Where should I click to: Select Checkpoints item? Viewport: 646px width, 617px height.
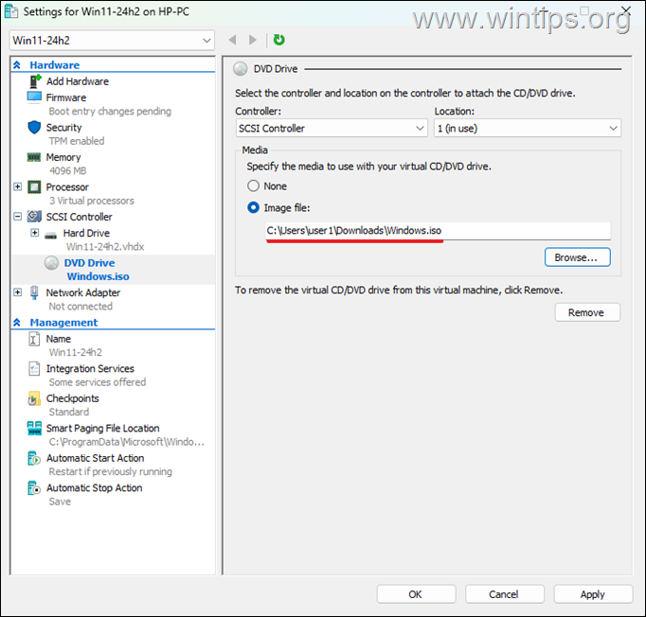tap(73, 398)
